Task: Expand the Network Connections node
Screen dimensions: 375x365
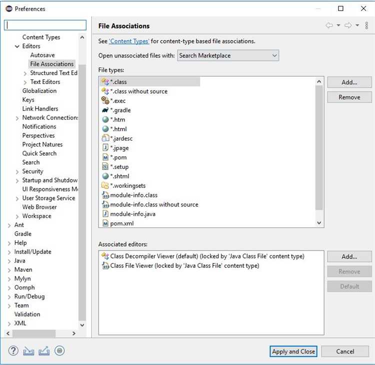Action: click(x=17, y=118)
